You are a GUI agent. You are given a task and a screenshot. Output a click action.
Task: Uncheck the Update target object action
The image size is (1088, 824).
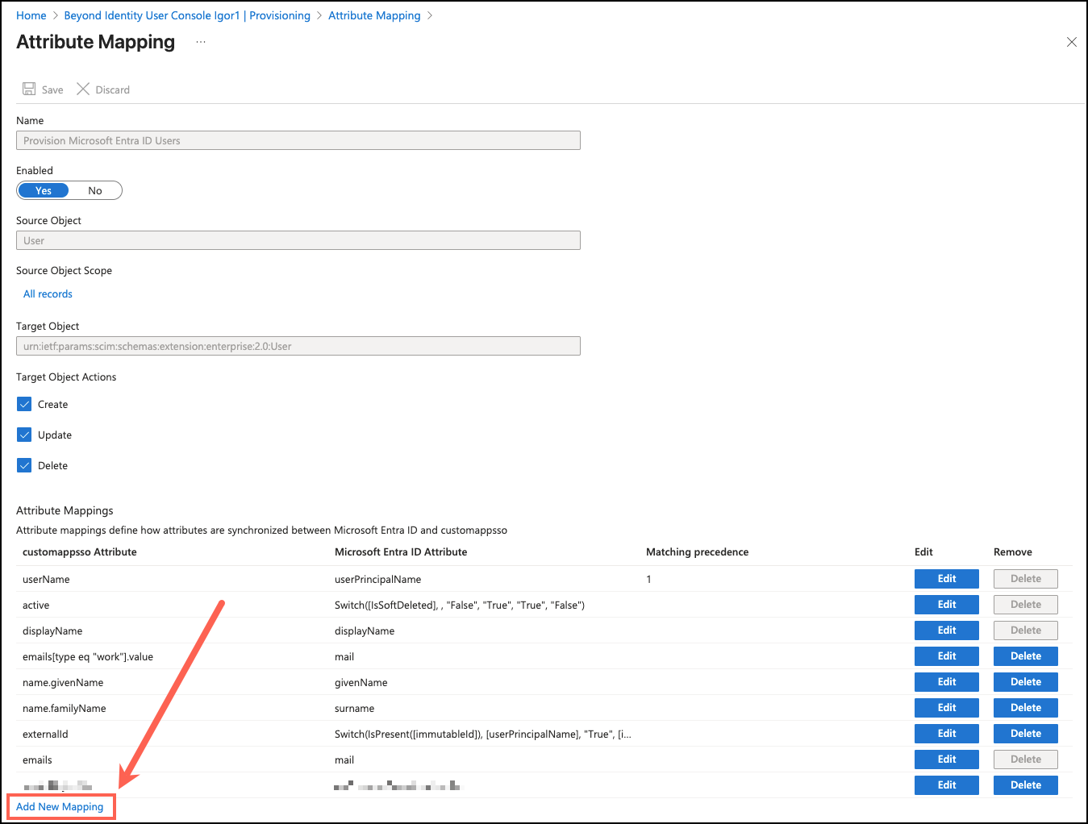click(24, 434)
